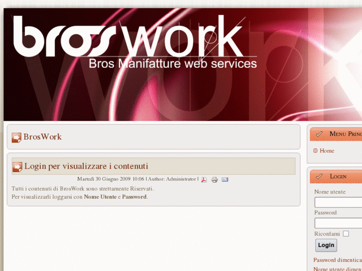Click the arrow icon beside BrosWork heading
Viewport: 362px width, 271px height.
point(16,137)
